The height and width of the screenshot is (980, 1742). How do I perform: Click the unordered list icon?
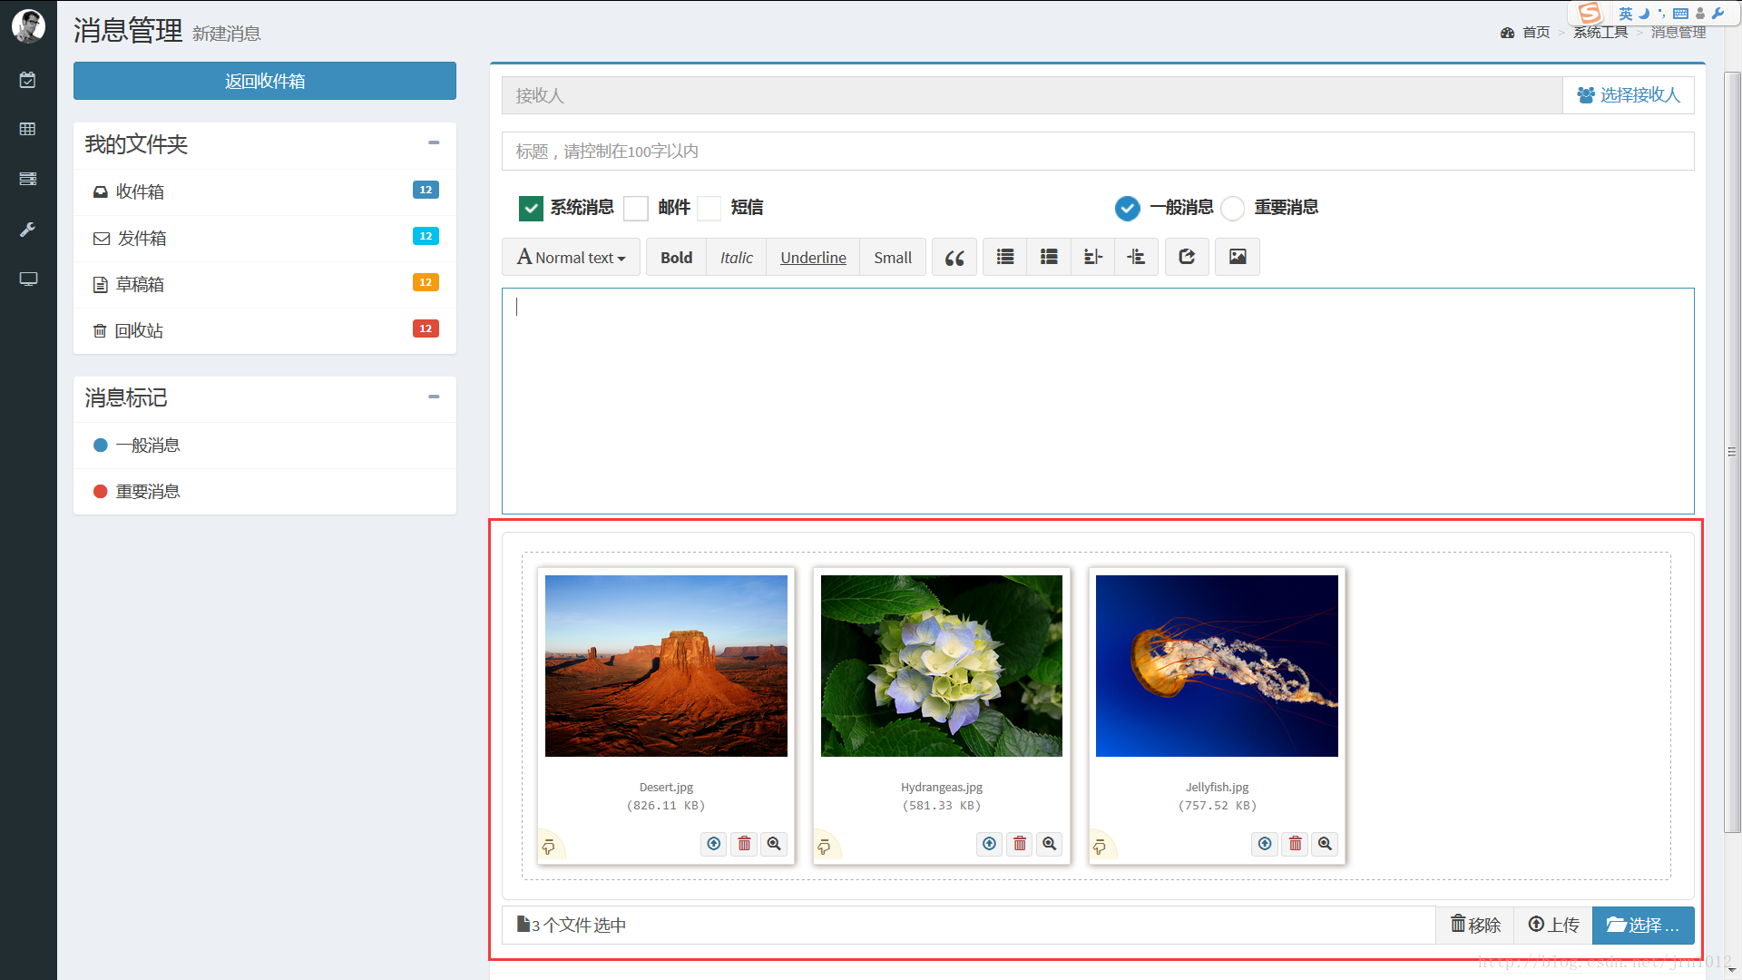[x=1003, y=256]
